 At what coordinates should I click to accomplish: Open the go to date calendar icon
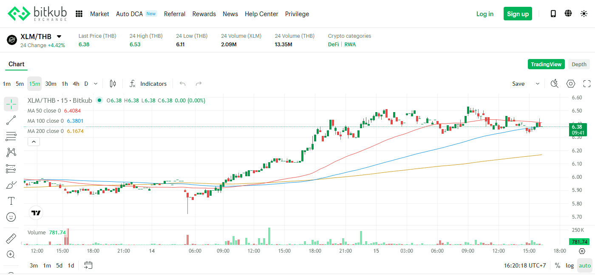pos(88,265)
